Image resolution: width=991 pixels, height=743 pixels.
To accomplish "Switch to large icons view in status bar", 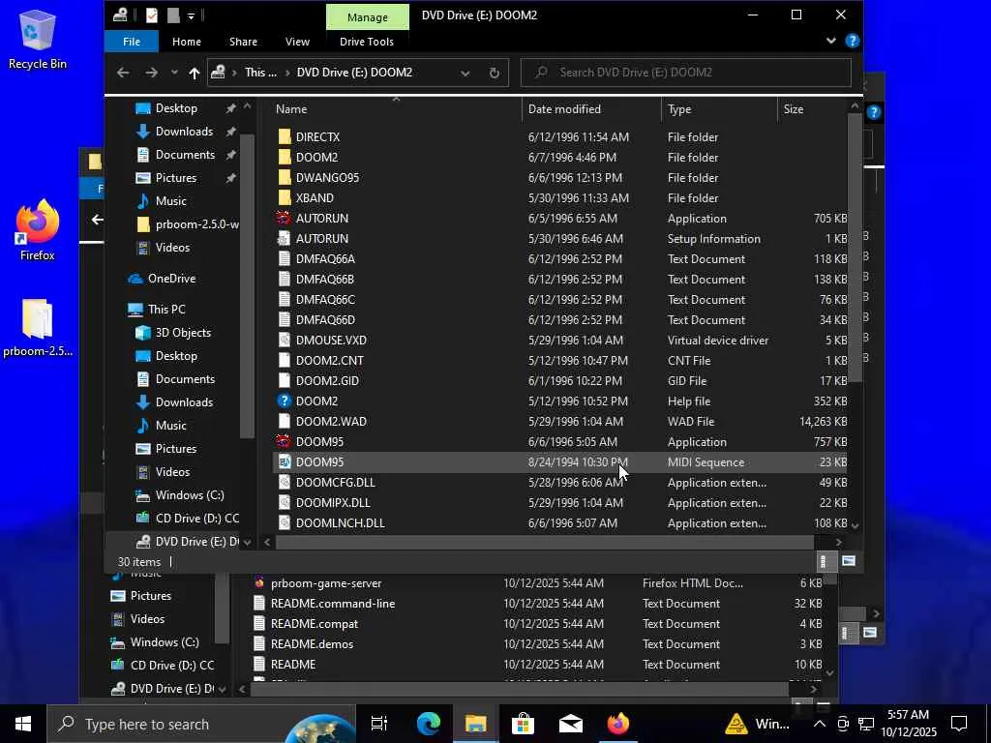I will (849, 561).
